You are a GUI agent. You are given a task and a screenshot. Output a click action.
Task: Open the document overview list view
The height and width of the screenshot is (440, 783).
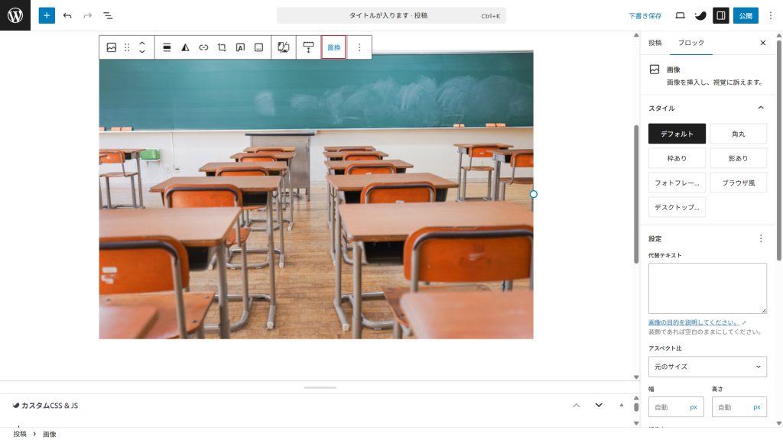click(108, 15)
